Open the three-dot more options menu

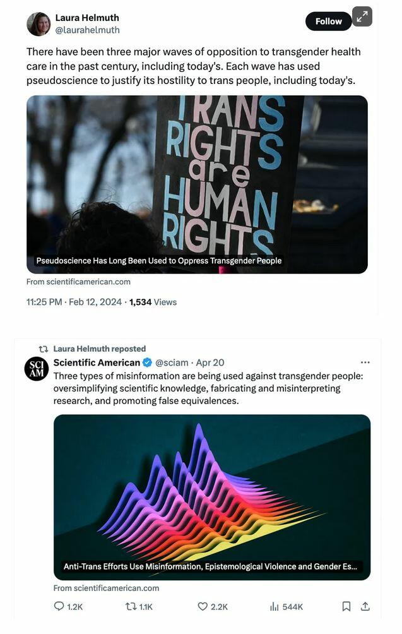click(x=365, y=362)
